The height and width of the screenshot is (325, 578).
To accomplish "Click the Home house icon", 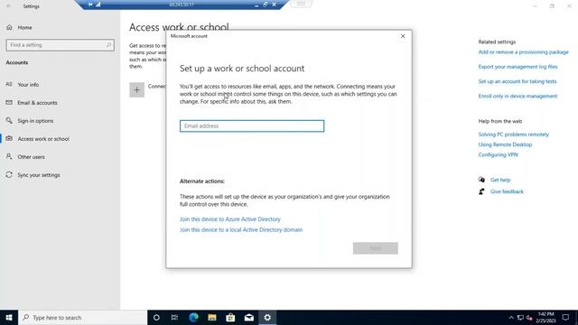I will [x=9, y=27].
